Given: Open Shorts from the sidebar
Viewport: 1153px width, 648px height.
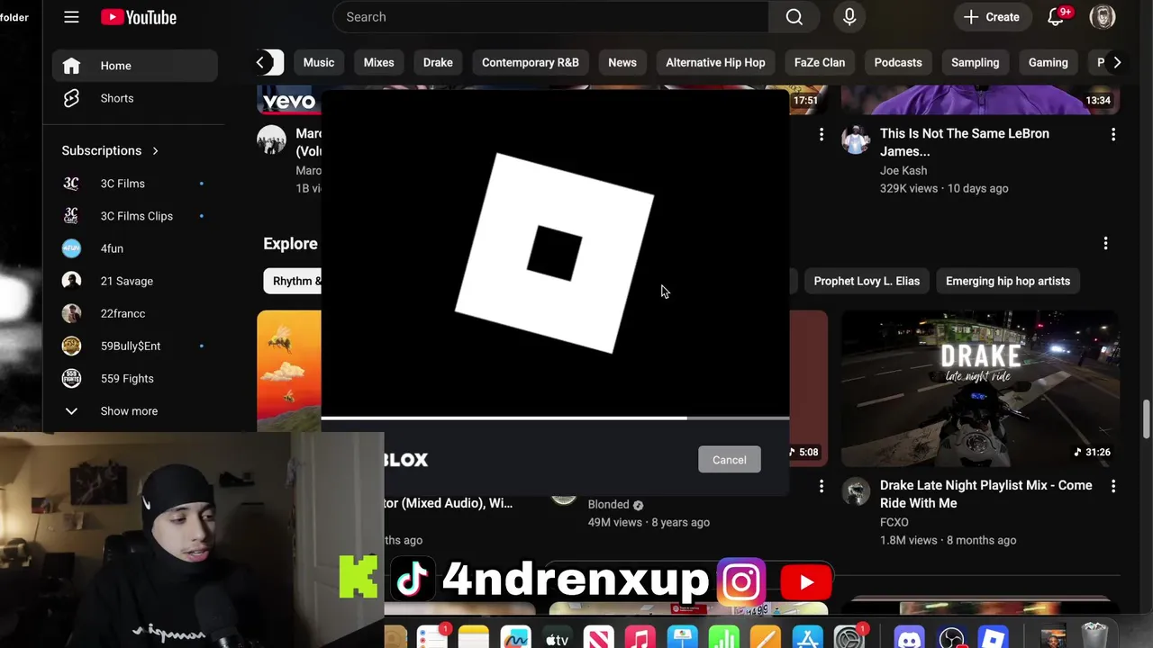Looking at the screenshot, I should pos(134,98).
